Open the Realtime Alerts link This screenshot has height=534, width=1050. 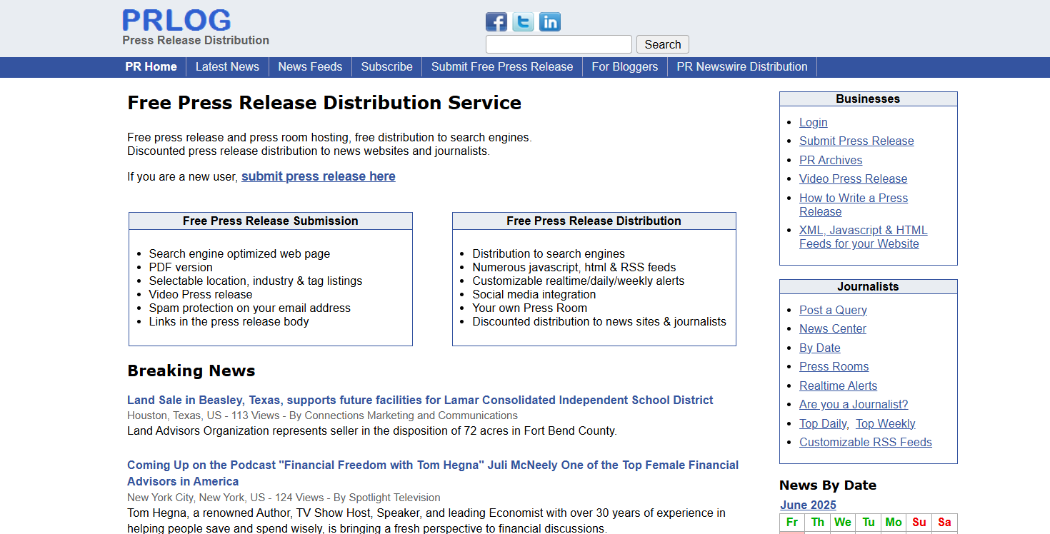pyautogui.click(x=838, y=386)
